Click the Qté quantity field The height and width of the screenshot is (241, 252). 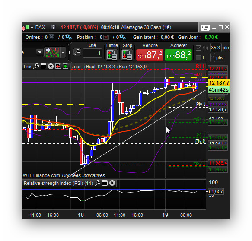point(93,53)
